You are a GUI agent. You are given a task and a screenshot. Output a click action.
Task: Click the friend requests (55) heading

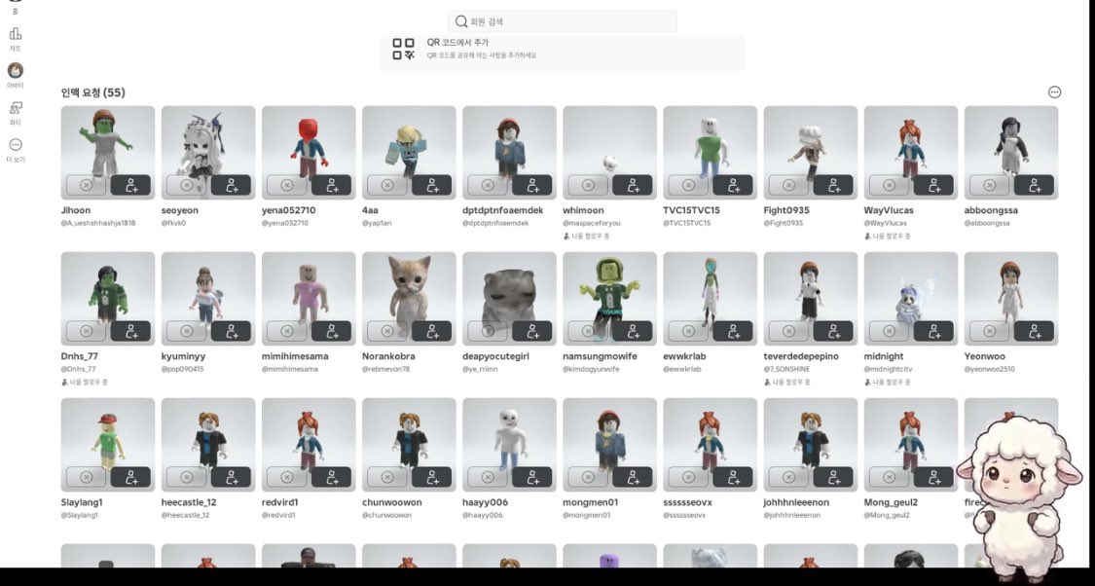click(92, 92)
